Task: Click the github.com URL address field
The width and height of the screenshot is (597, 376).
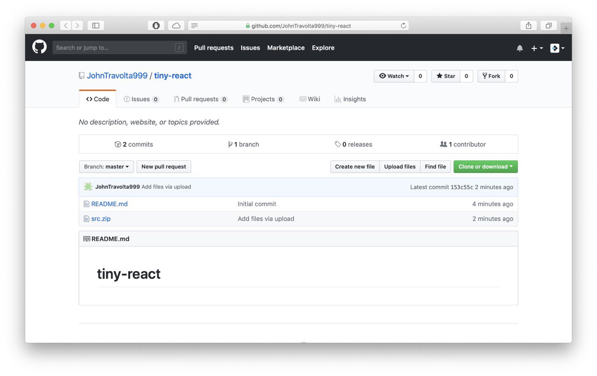Action: coord(298,26)
